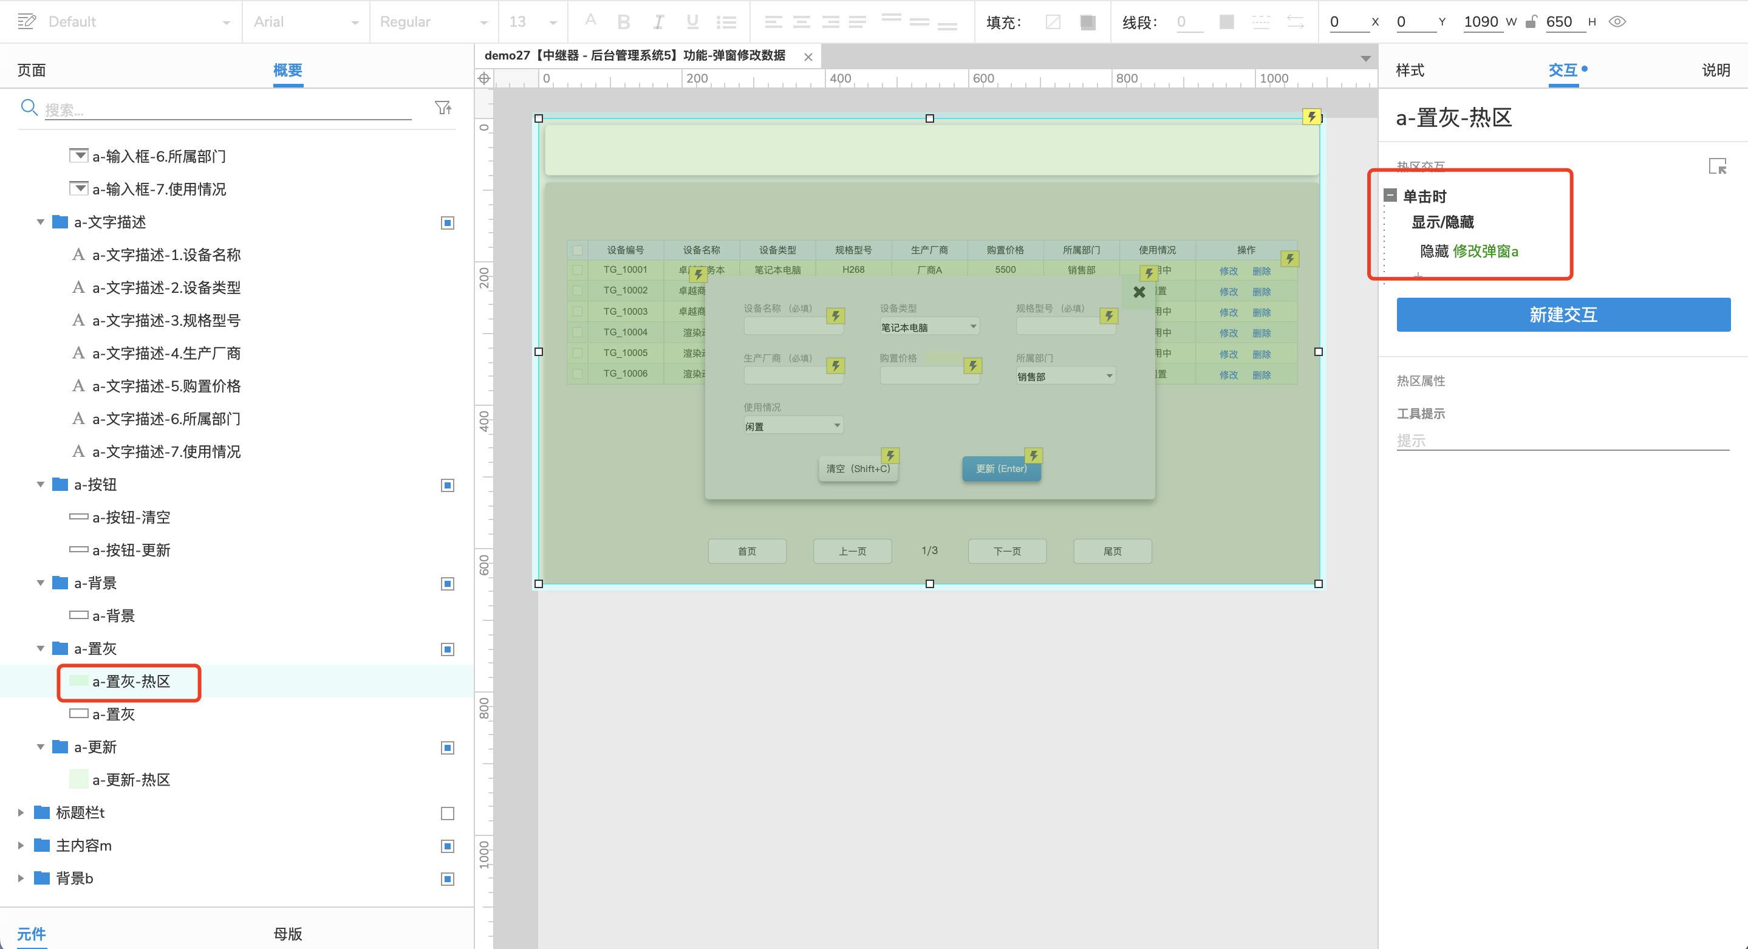
Task: Toggle the 主内容m group box
Action: pyautogui.click(x=447, y=846)
